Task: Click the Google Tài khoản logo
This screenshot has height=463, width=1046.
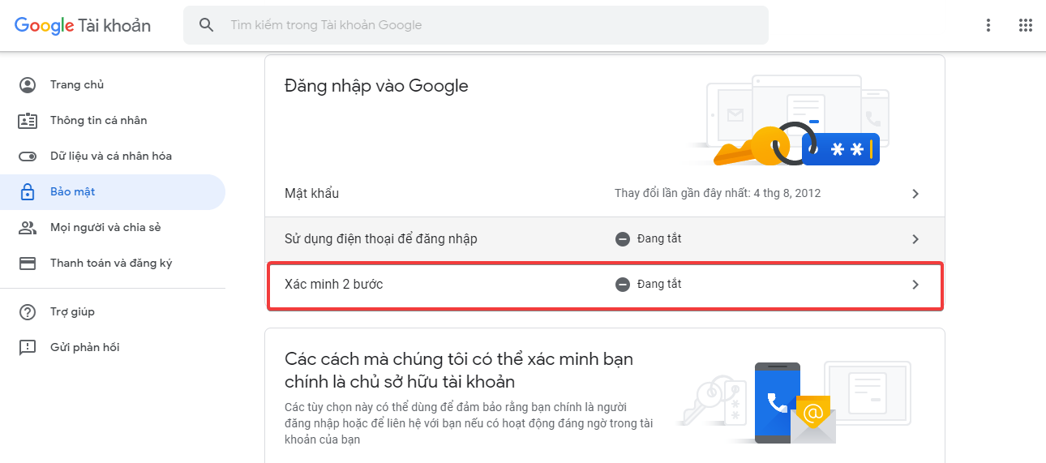Action: (x=83, y=25)
